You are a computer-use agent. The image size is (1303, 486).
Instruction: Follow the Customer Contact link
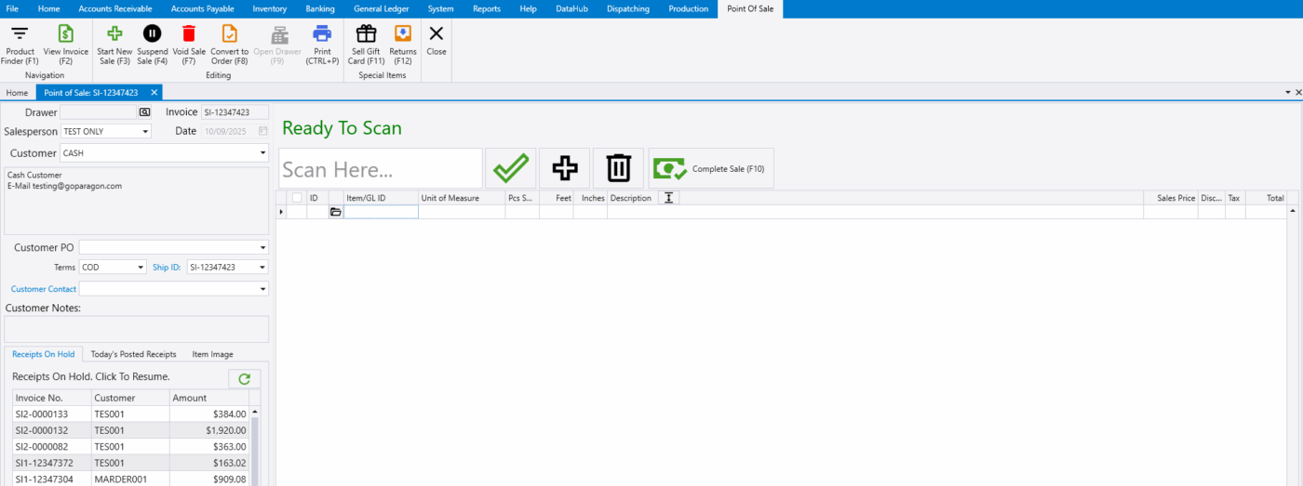(43, 289)
